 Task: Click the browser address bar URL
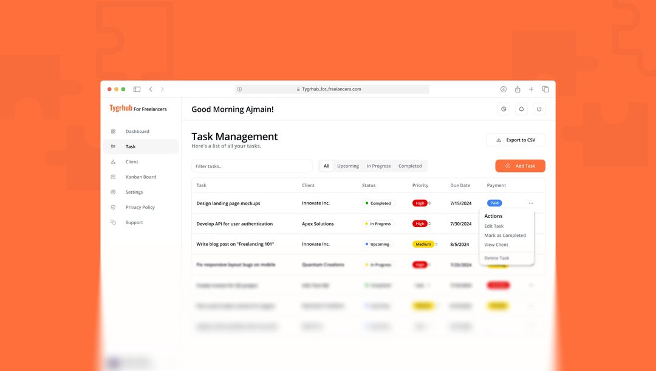332,89
